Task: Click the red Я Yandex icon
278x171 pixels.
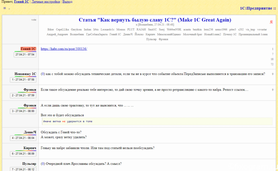Action: pos(271,22)
